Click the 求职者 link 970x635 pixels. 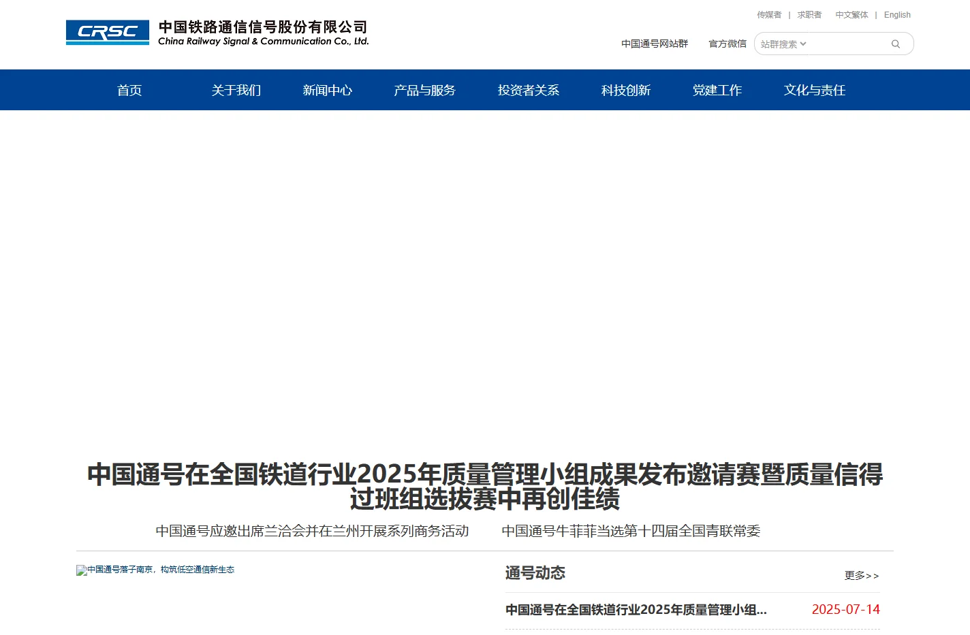click(x=809, y=15)
